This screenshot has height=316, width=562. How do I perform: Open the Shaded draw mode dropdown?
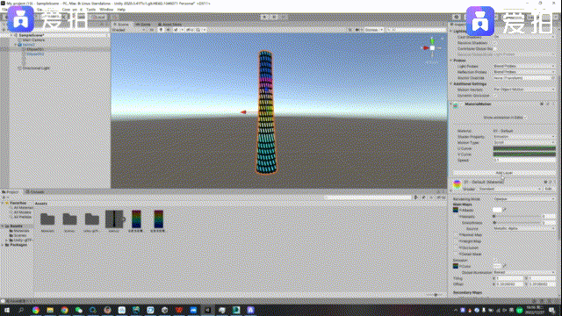coord(128,30)
